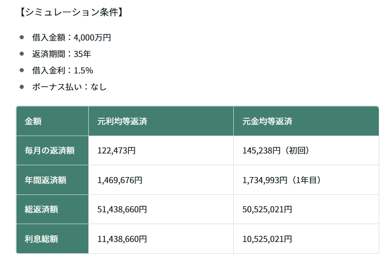Image resolution: width=392 pixels, height=266 pixels.
Task: Click the 金額 column header
Action: pos(33,121)
